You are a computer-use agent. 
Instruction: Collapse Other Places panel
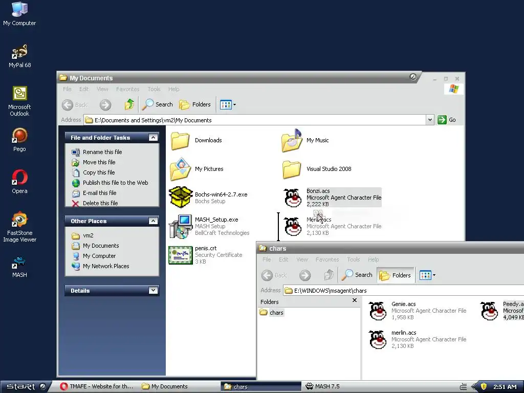click(x=153, y=221)
